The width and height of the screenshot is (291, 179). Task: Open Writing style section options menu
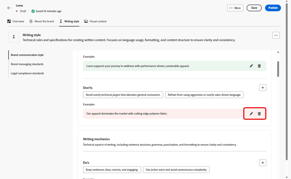point(276,35)
